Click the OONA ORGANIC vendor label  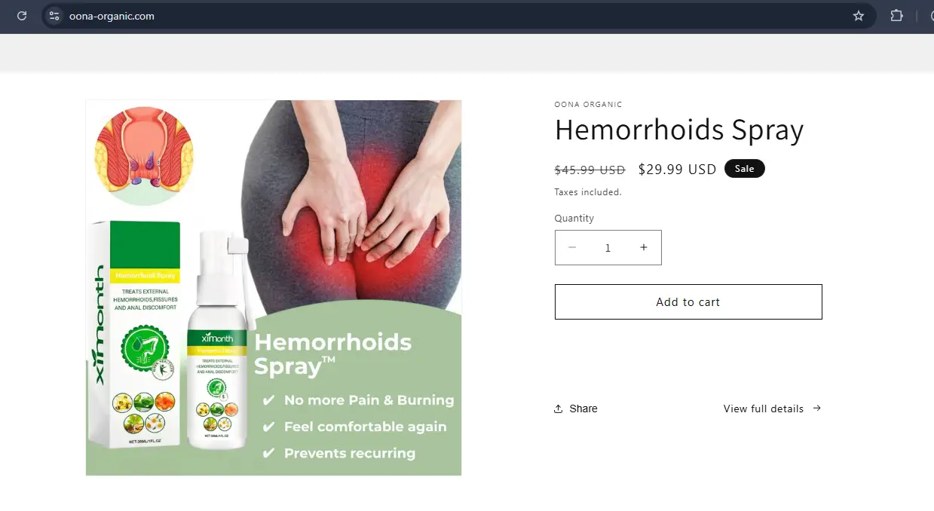pyautogui.click(x=588, y=105)
